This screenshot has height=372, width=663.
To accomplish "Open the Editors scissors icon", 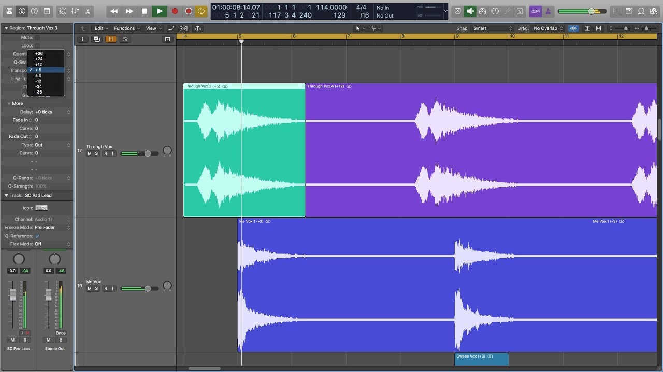I will (x=88, y=11).
